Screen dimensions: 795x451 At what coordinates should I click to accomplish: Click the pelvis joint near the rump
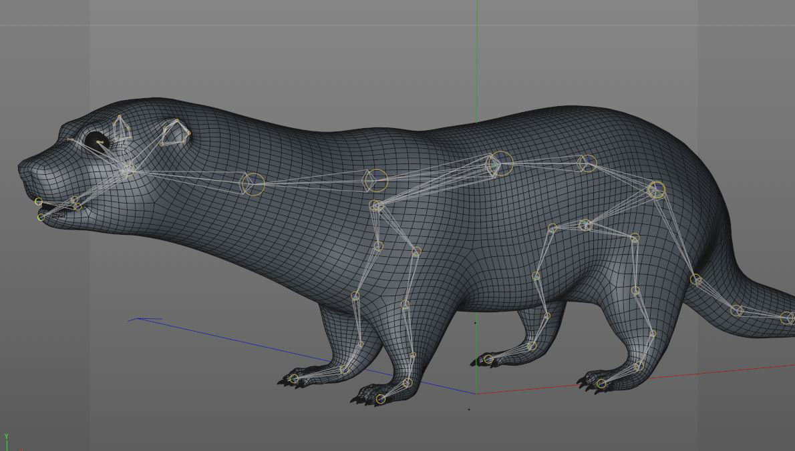click(x=656, y=190)
